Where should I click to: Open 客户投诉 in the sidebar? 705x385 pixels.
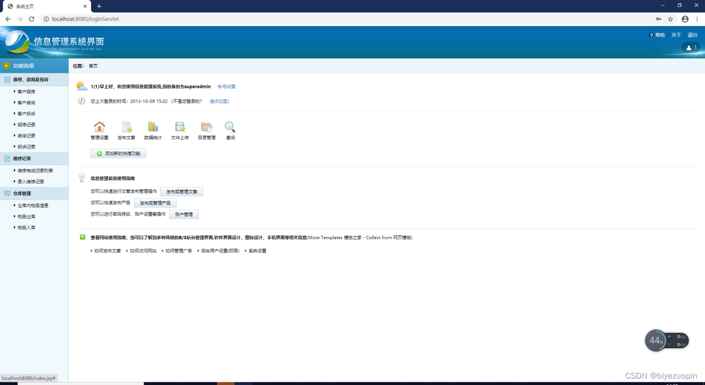[26, 113]
